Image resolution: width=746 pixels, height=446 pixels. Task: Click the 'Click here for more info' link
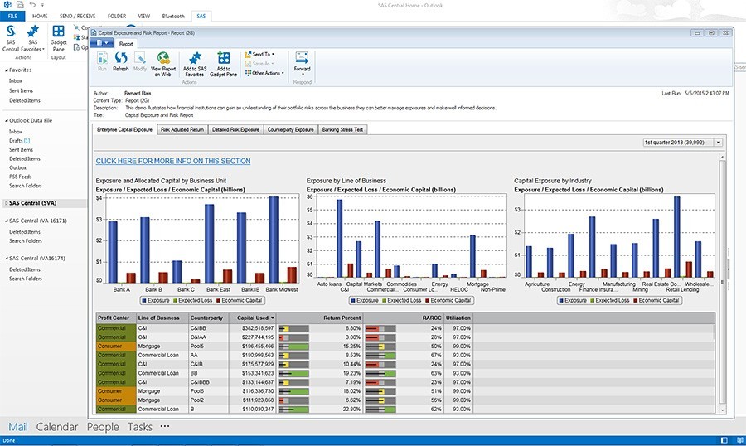click(x=172, y=161)
